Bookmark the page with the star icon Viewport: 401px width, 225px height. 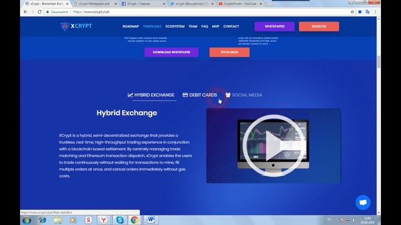[352, 12]
